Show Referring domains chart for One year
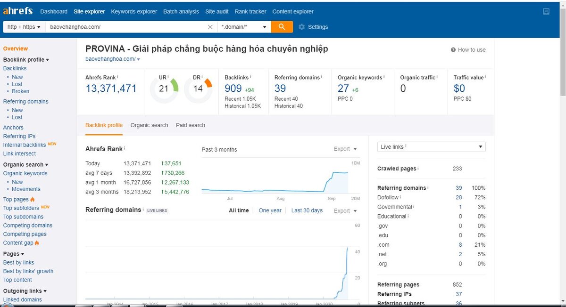566x307 pixels. [270, 210]
